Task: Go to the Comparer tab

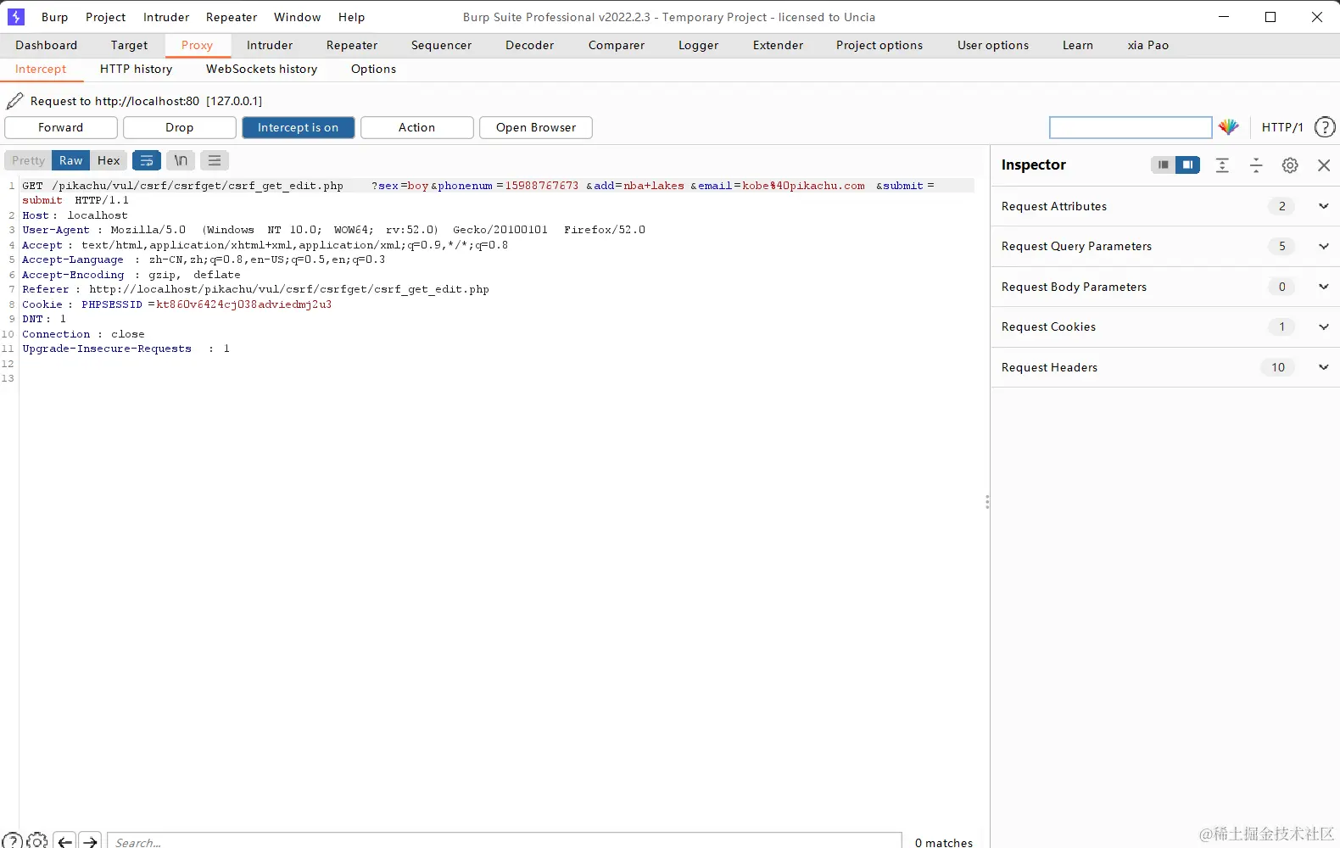Action: point(617,45)
